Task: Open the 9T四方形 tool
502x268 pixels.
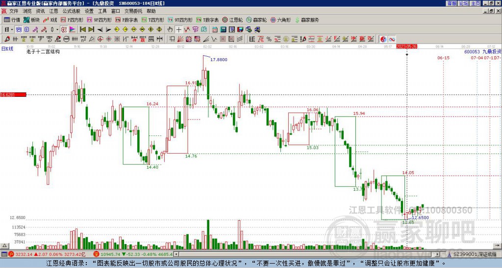Action: point(180,20)
